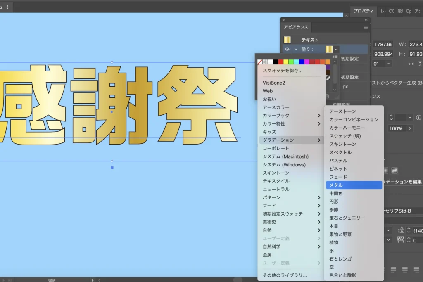Image resolution: width=423 pixels, height=282 pixels.
Task: Click the info icon beside the dropdown
Action: (419, 118)
